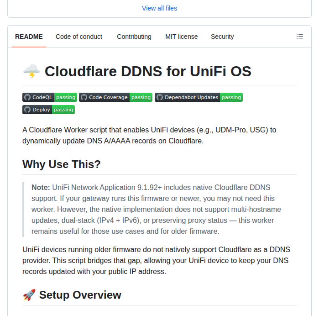Click the bold Note: label in blockquote

[41, 187]
